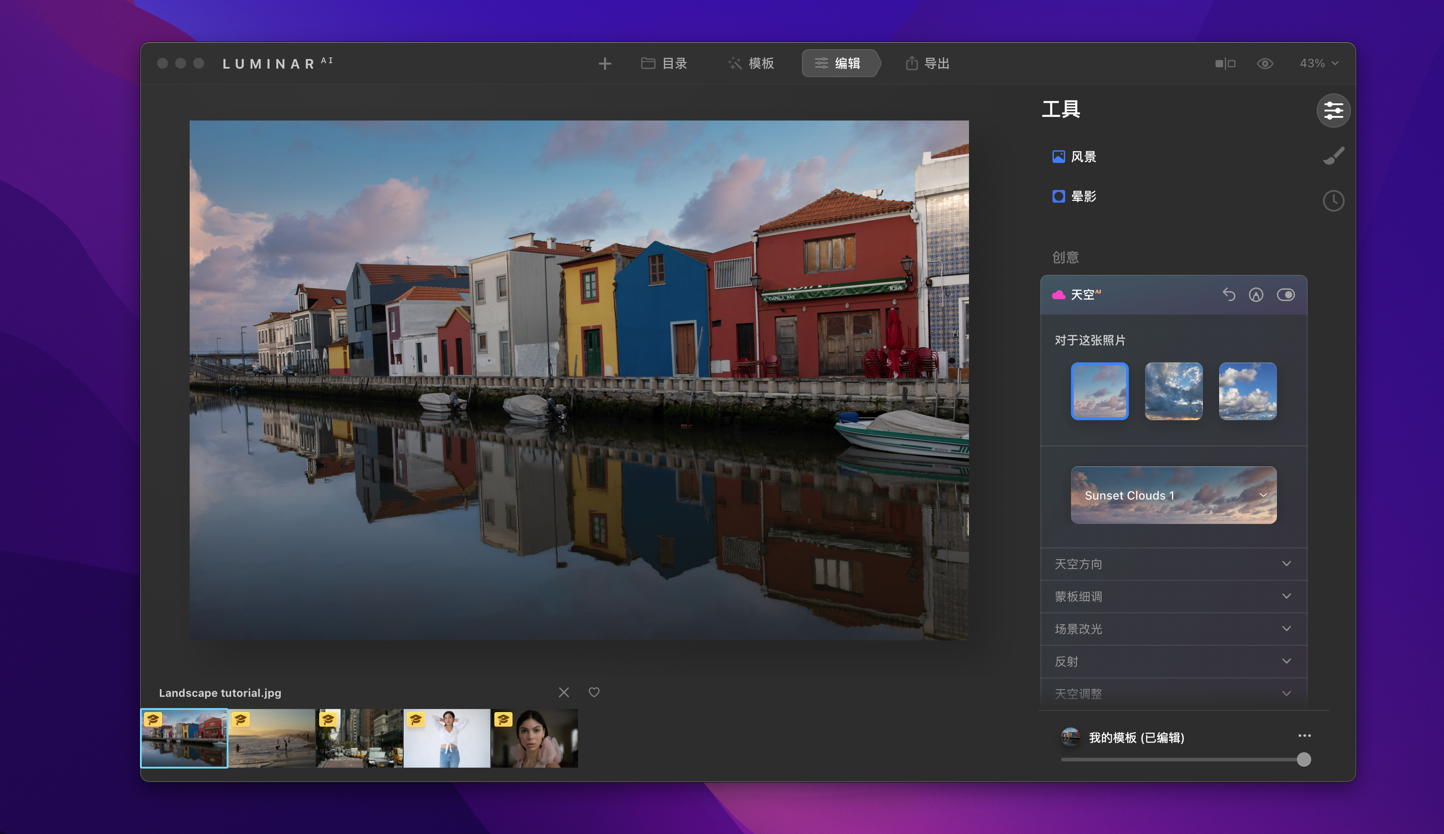Select the tools sliders icon in sidebar

tap(1333, 111)
